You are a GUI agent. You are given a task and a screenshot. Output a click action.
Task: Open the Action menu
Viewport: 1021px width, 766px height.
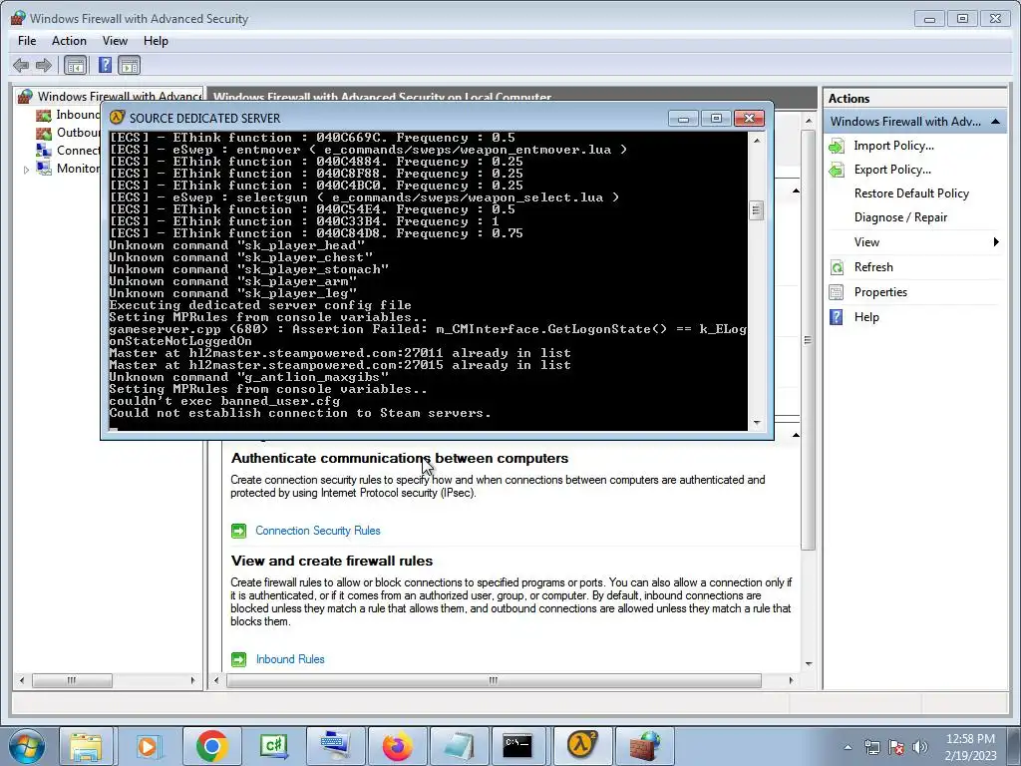coord(69,40)
